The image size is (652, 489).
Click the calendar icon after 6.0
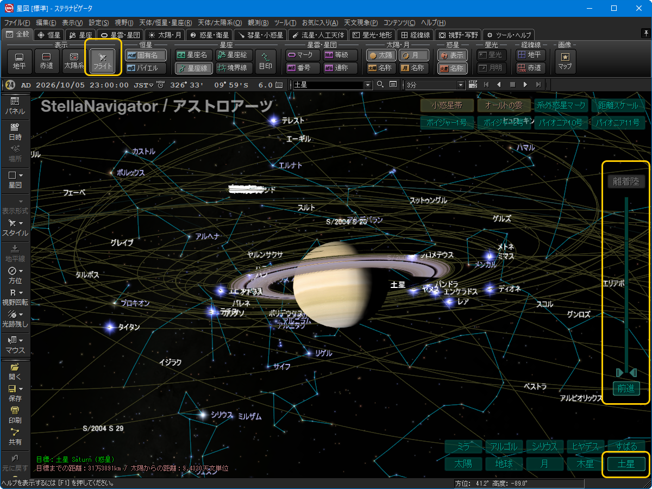[279, 85]
